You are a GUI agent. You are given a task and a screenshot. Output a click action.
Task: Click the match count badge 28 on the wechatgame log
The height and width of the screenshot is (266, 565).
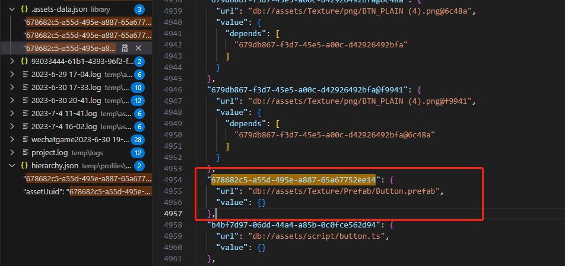[137, 140]
